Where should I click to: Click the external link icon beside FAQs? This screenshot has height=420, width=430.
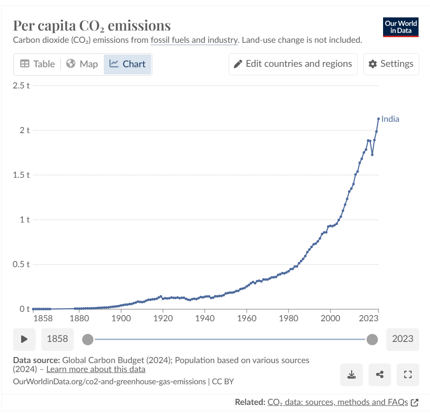415,403
